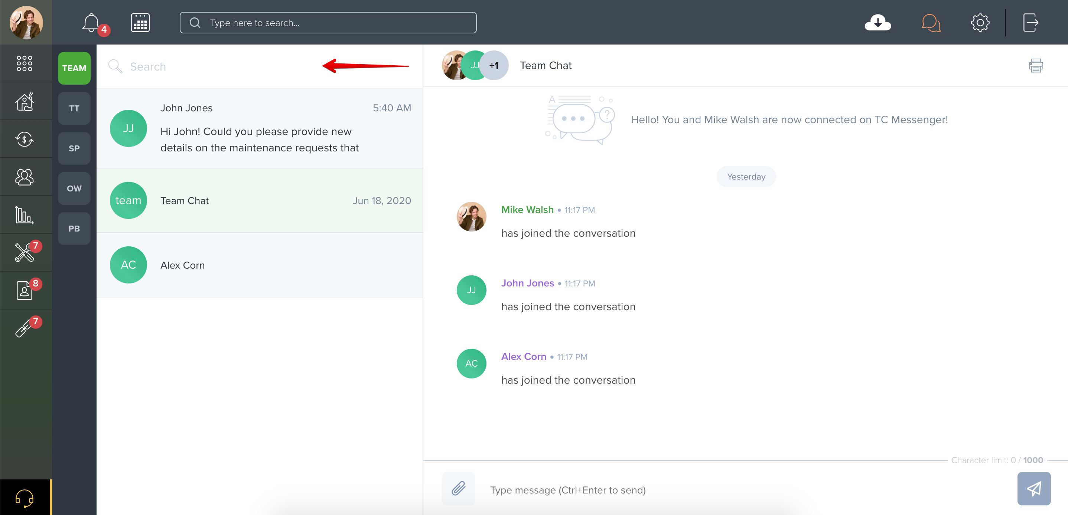Image resolution: width=1068 pixels, height=515 pixels.
Task: Open John Jones conversation
Action: [260, 128]
